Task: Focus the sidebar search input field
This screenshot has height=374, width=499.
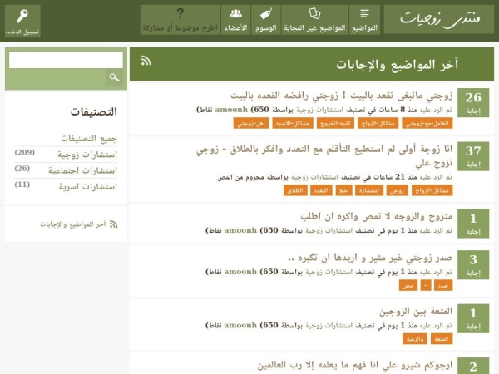Action: pos(66,60)
